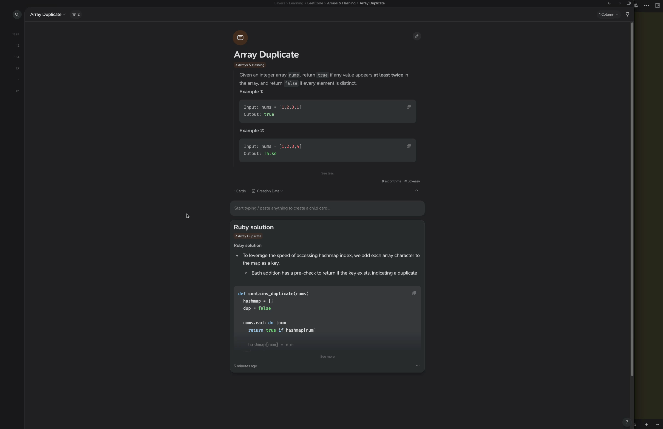
Task: Go to Arrays & Hashing in breadcrumb
Action: [x=341, y=3]
